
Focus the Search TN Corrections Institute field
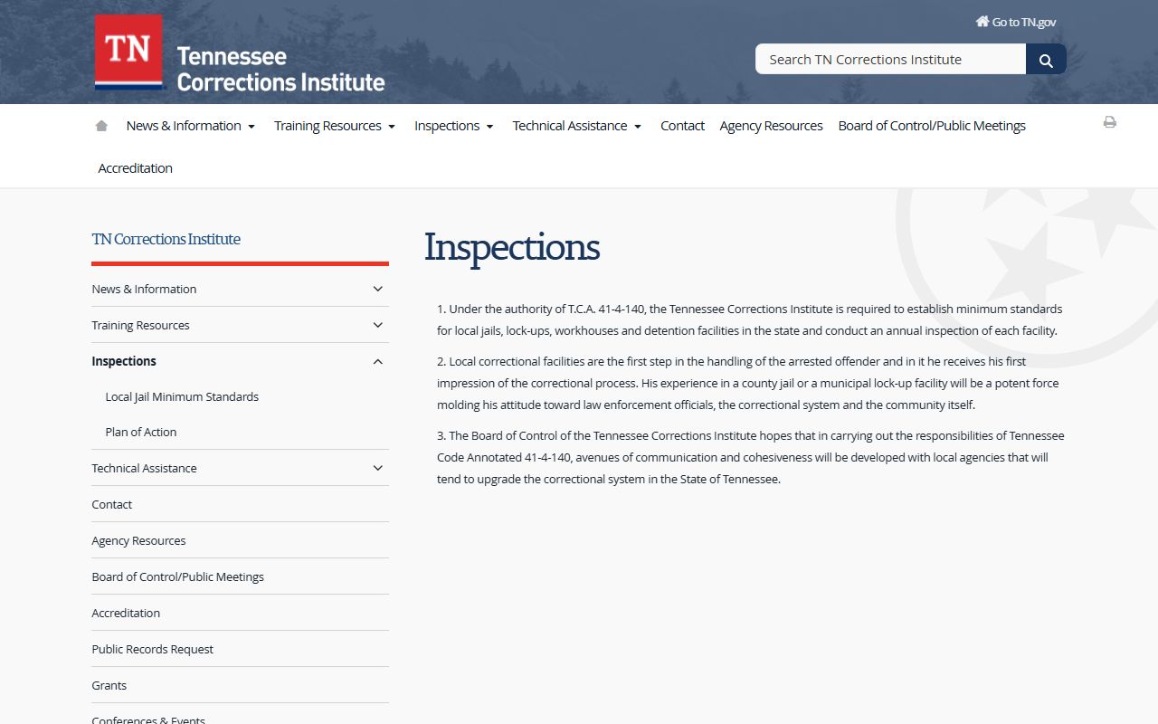(891, 60)
